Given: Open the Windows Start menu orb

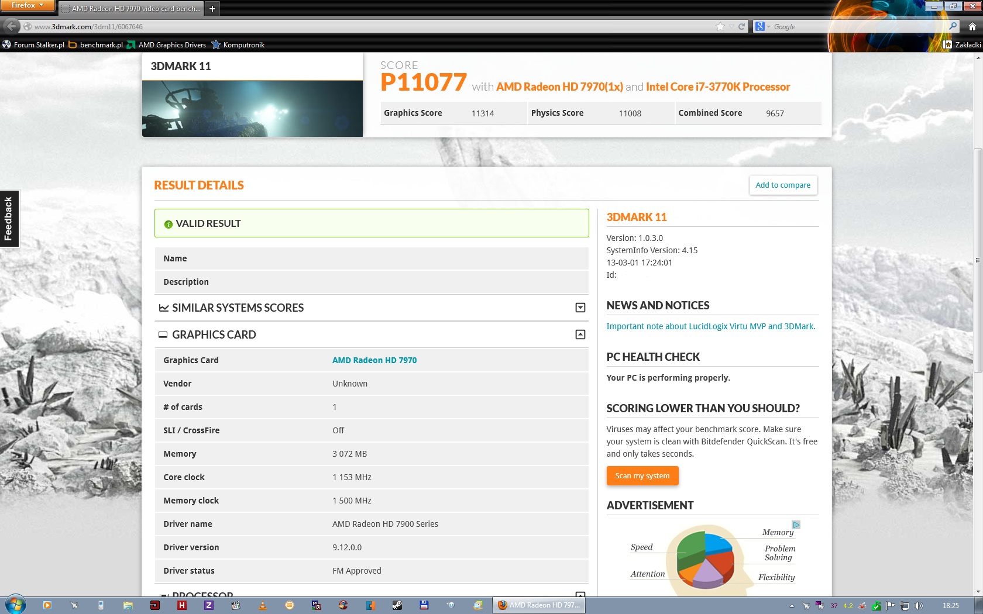Looking at the screenshot, I should [x=16, y=605].
